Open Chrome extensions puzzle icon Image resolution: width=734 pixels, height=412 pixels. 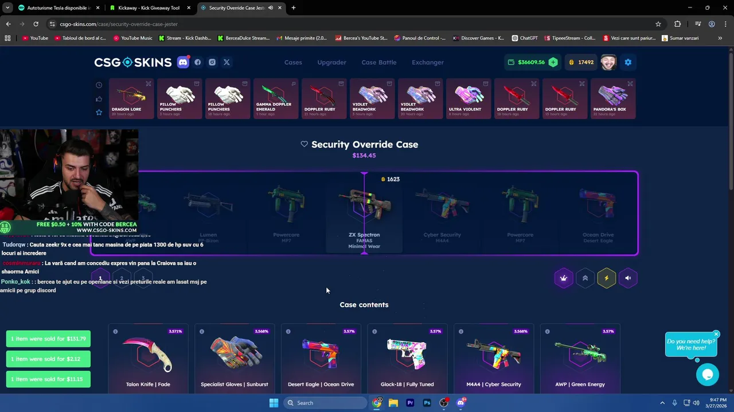(678, 24)
